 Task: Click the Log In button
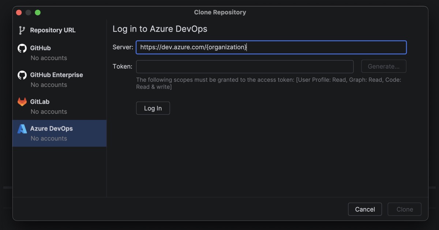153,108
